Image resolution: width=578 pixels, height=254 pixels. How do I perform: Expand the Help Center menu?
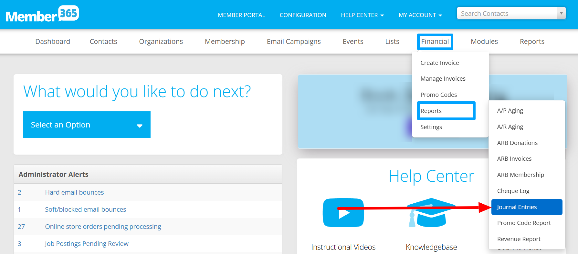click(x=362, y=15)
